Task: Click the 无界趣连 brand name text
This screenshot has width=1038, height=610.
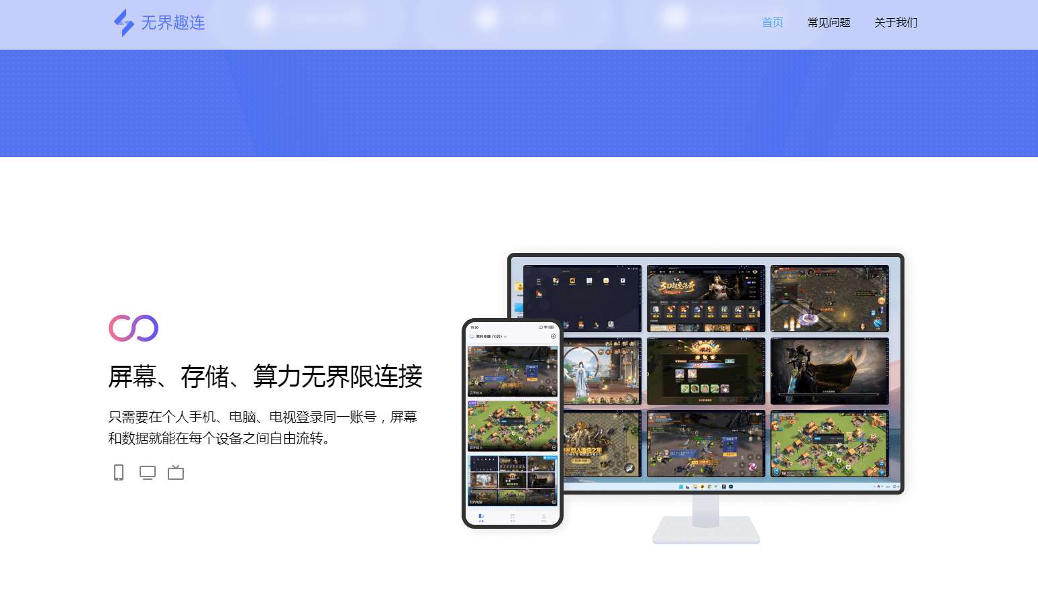Action: click(x=173, y=23)
